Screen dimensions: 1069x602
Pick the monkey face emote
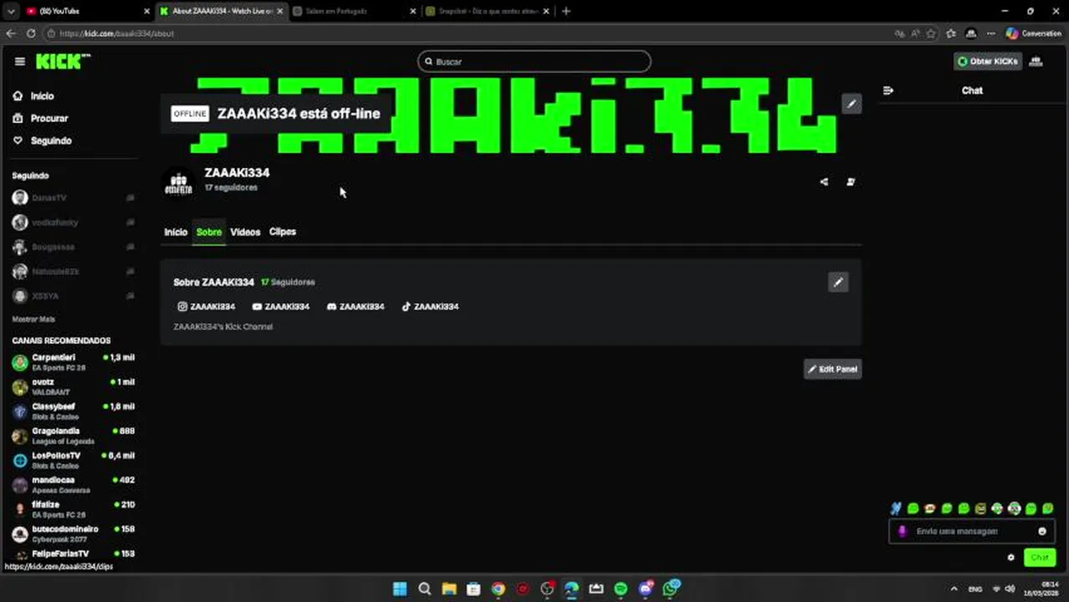click(x=929, y=508)
